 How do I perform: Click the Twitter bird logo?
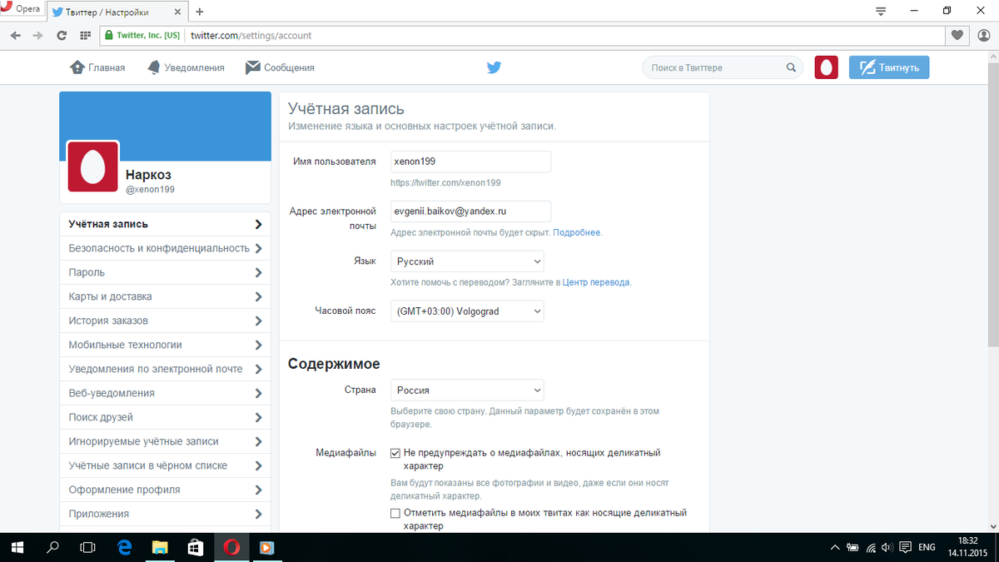point(495,67)
